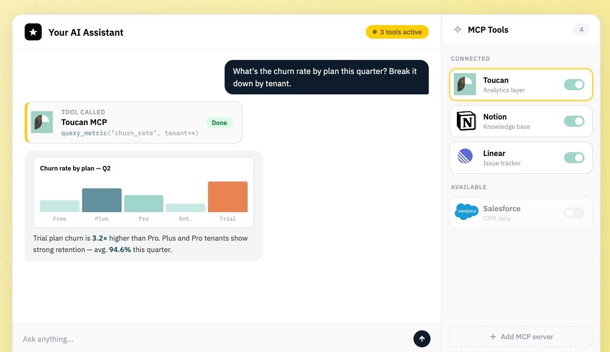610x352 pixels.
Task: Turn off the Notion knowledge base toggle
Action: pyautogui.click(x=574, y=121)
